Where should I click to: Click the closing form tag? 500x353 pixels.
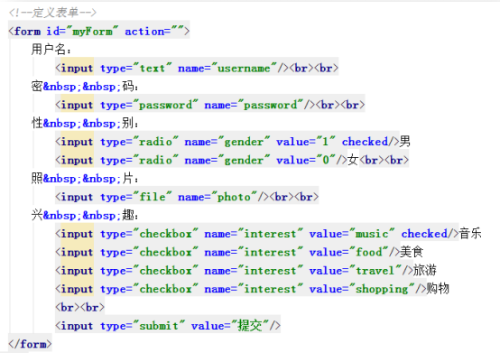tap(30, 344)
